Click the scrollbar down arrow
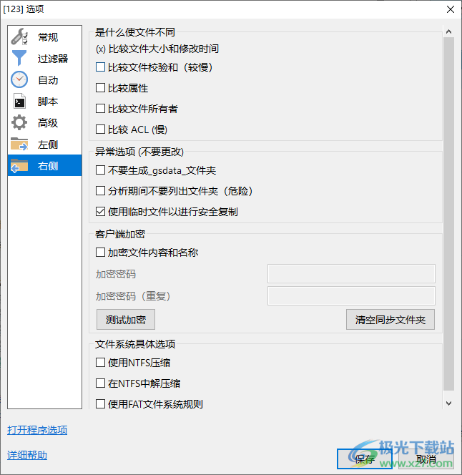462x475 pixels. click(448, 403)
